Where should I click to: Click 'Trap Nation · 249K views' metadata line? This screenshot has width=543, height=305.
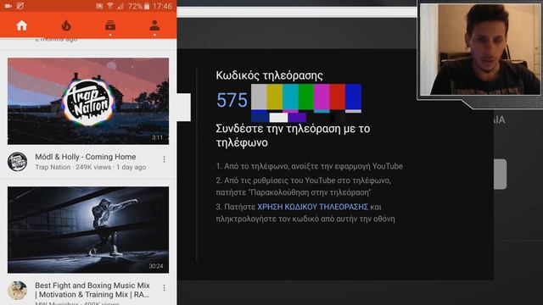click(x=91, y=167)
